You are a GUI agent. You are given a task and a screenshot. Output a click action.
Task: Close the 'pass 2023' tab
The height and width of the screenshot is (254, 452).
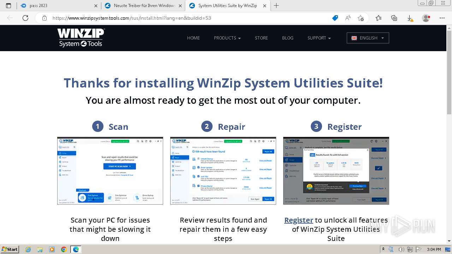(96, 6)
